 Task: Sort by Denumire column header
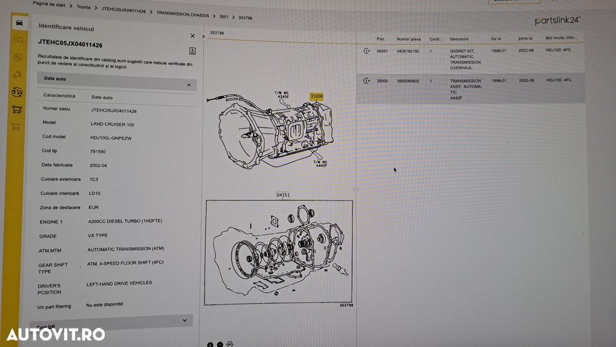(459, 39)
